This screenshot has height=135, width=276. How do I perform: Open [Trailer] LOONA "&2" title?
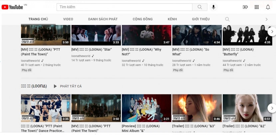pyautogui.click(x=244, y=126)
